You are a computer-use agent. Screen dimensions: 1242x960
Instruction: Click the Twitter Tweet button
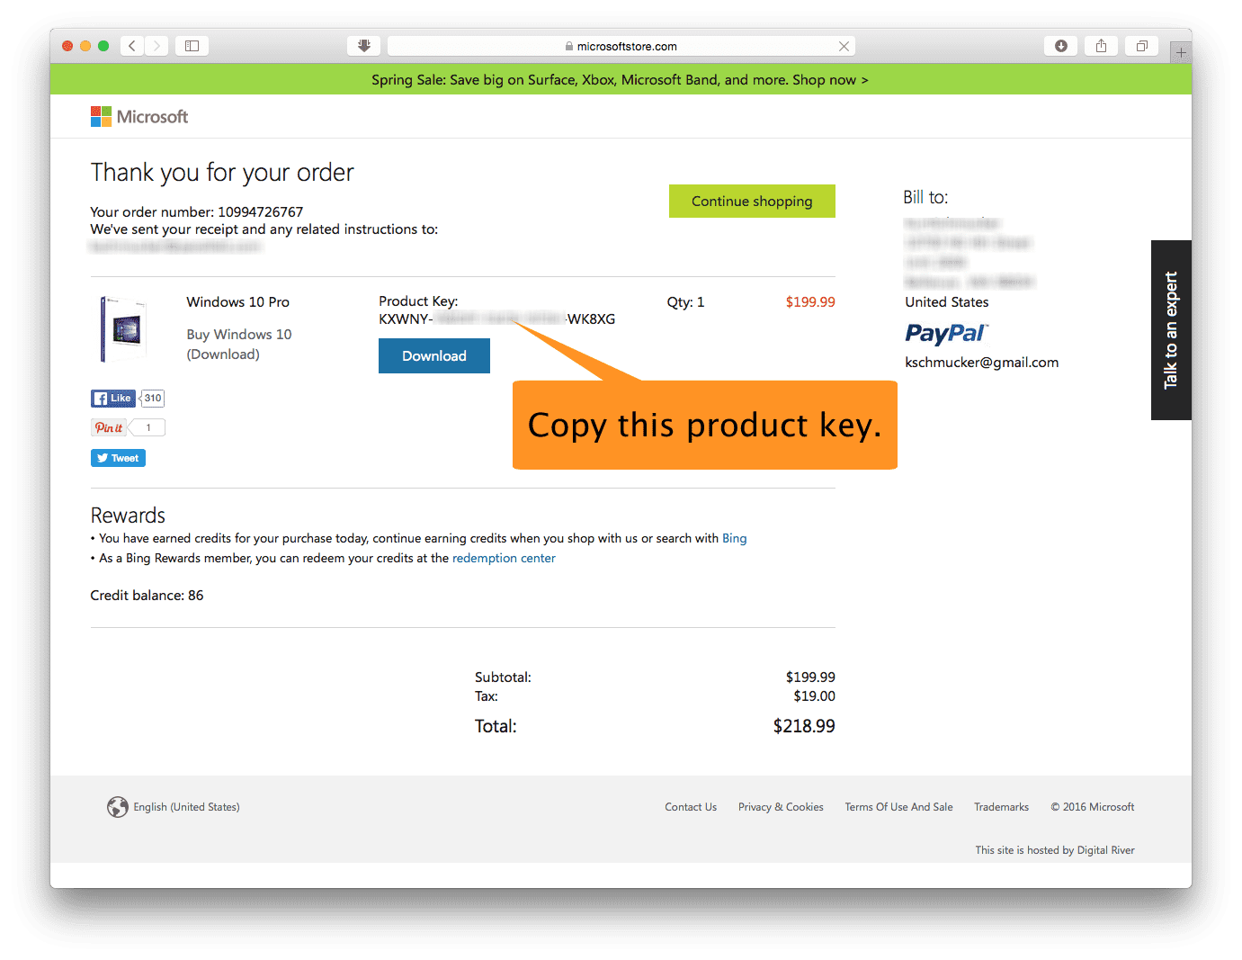pyautogui.click(x=118, y=458)
